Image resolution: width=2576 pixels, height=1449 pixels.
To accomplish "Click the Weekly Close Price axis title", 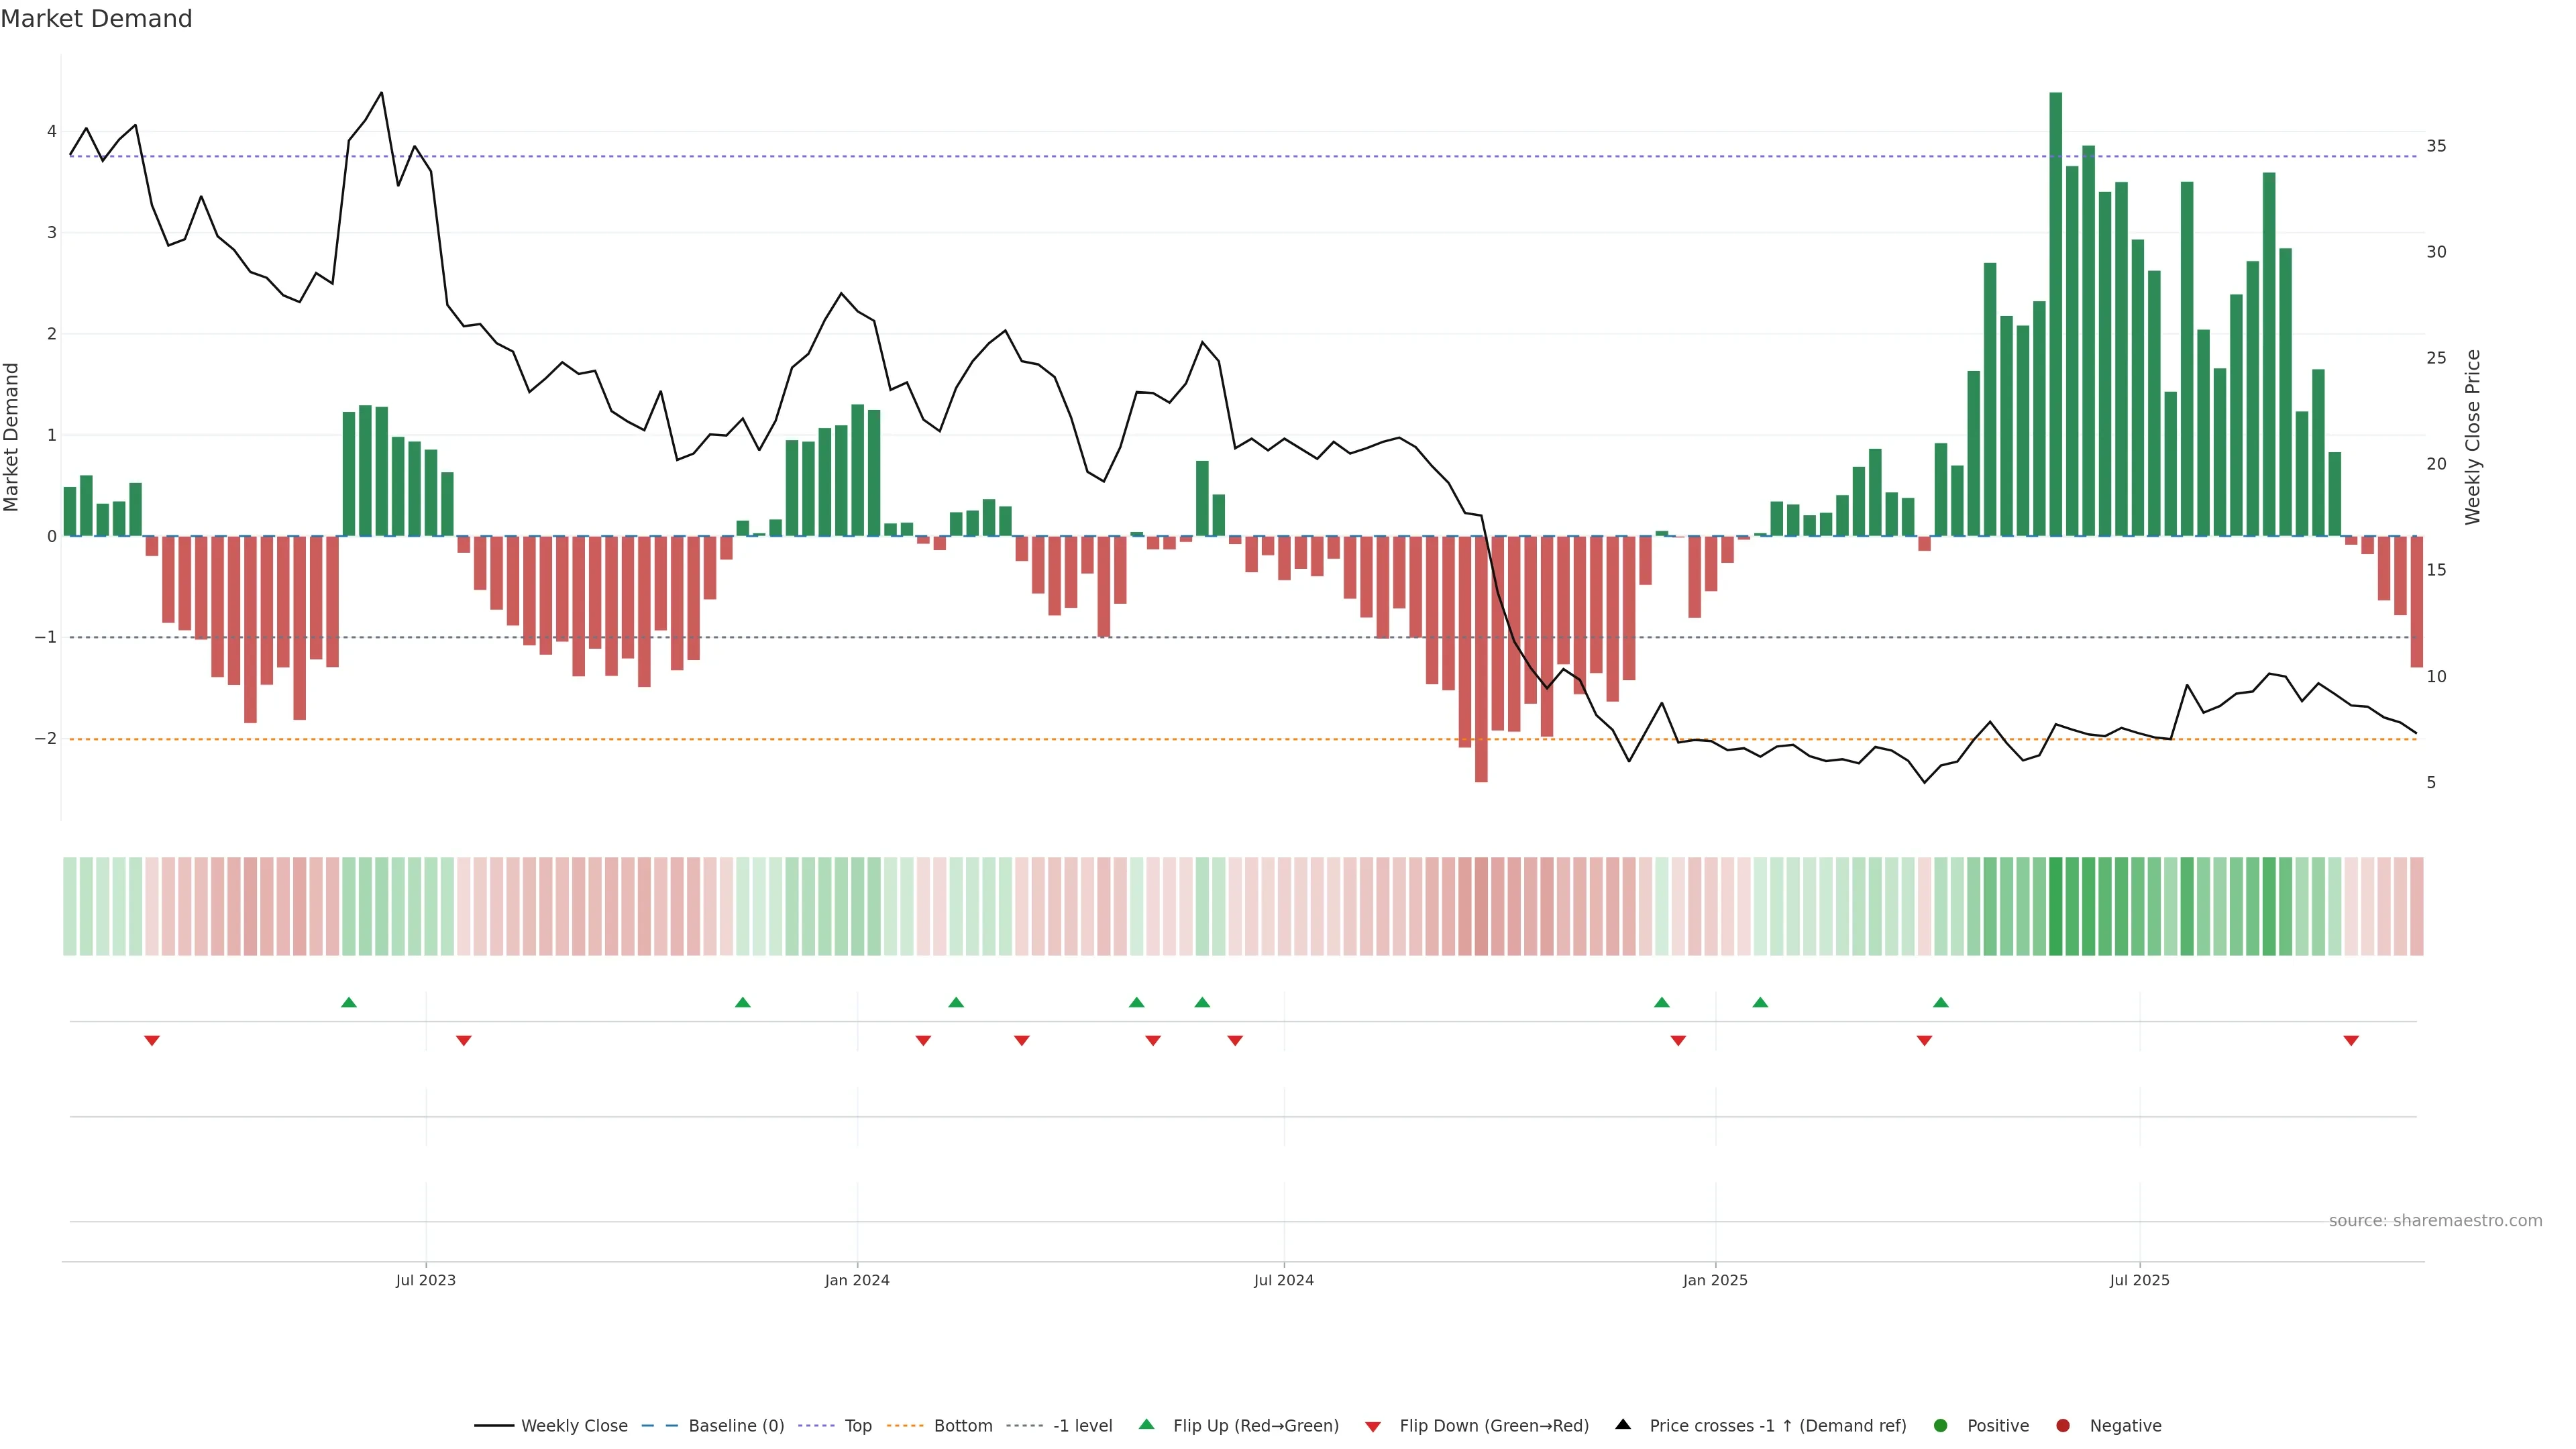I will [2473, 437].
